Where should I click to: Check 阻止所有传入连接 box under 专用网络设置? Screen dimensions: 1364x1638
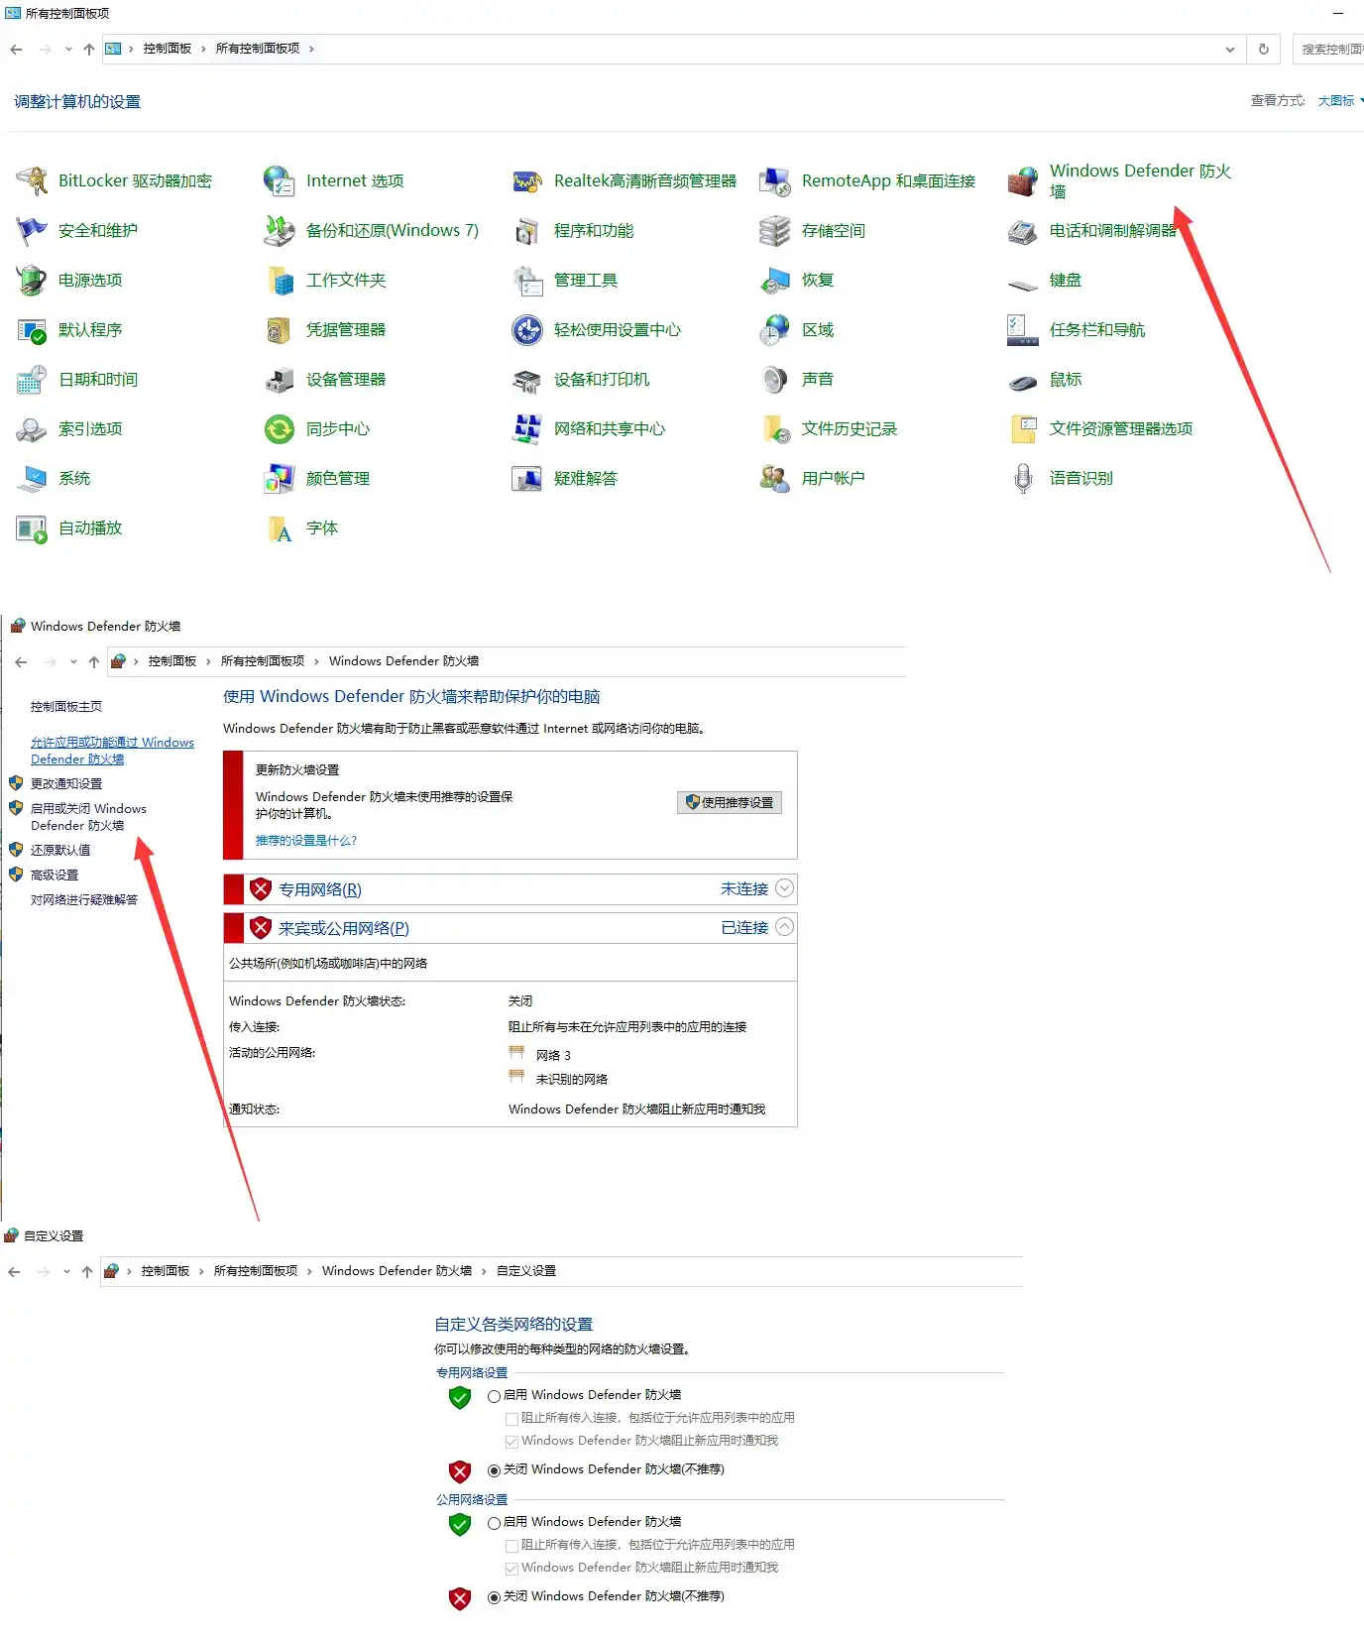[511, 1419]
